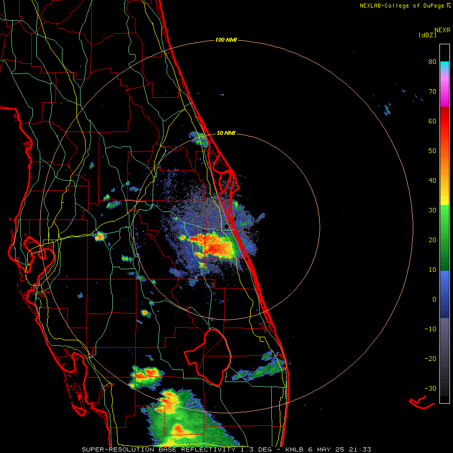Click the -30 value on dBZ scale
453x453 pixels.
click(430, 389)
